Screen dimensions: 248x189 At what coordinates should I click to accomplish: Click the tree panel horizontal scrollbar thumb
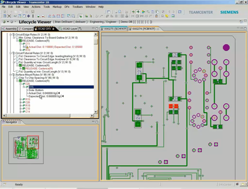tap(38, 115)
